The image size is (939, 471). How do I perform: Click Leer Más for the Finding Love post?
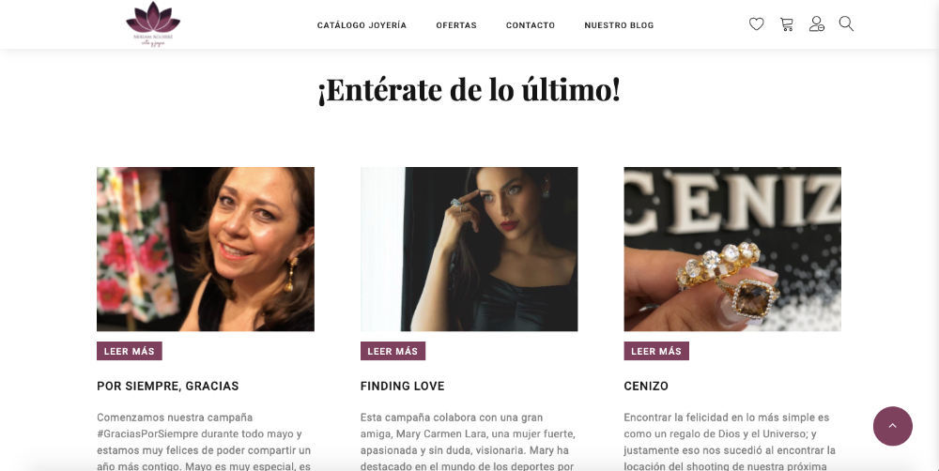(393, 351)
